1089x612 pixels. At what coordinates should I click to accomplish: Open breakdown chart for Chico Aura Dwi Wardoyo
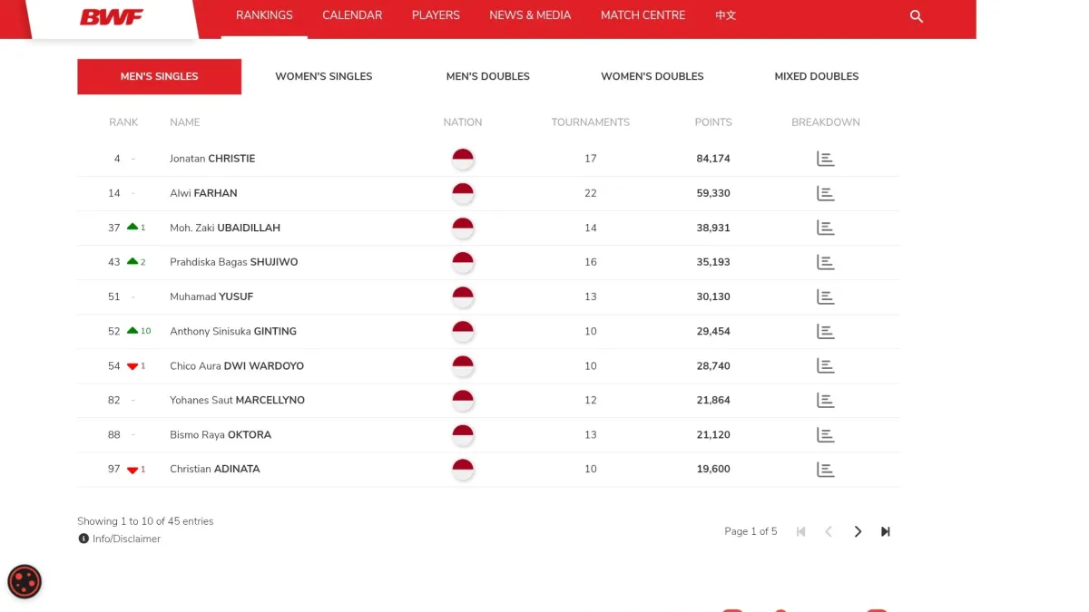pos(825,365)
